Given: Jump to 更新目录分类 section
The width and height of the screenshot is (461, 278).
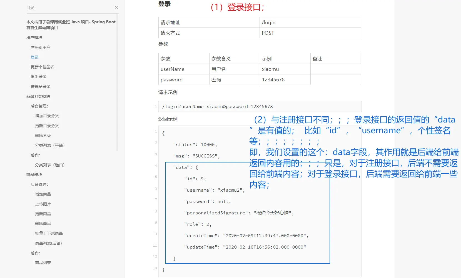Looking at the screenshot, I should [x=47, y=126].
